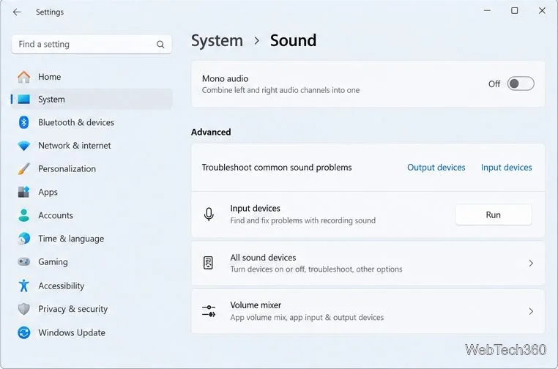The width and height of the screenshot is (558, 369).
Task: Click the Accounts person icon
Action: pyautogui.click(x=24, y=215)
